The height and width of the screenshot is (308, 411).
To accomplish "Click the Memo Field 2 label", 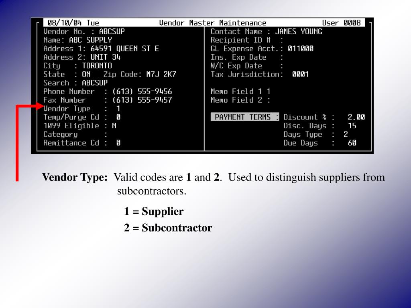I will (236, 100).
